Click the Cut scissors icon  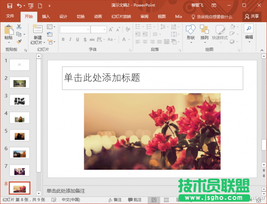[x=19, y=26]
